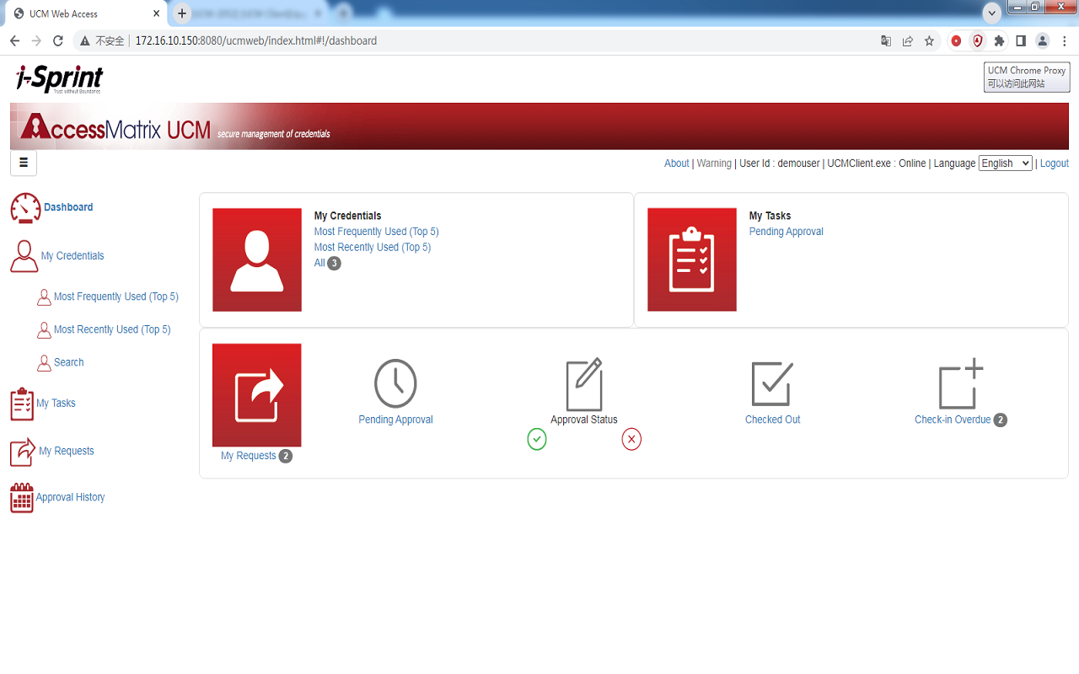Click the My Credentials person icon in sidebar
The height and width of the screenshot is (674, 1079).
24,256
